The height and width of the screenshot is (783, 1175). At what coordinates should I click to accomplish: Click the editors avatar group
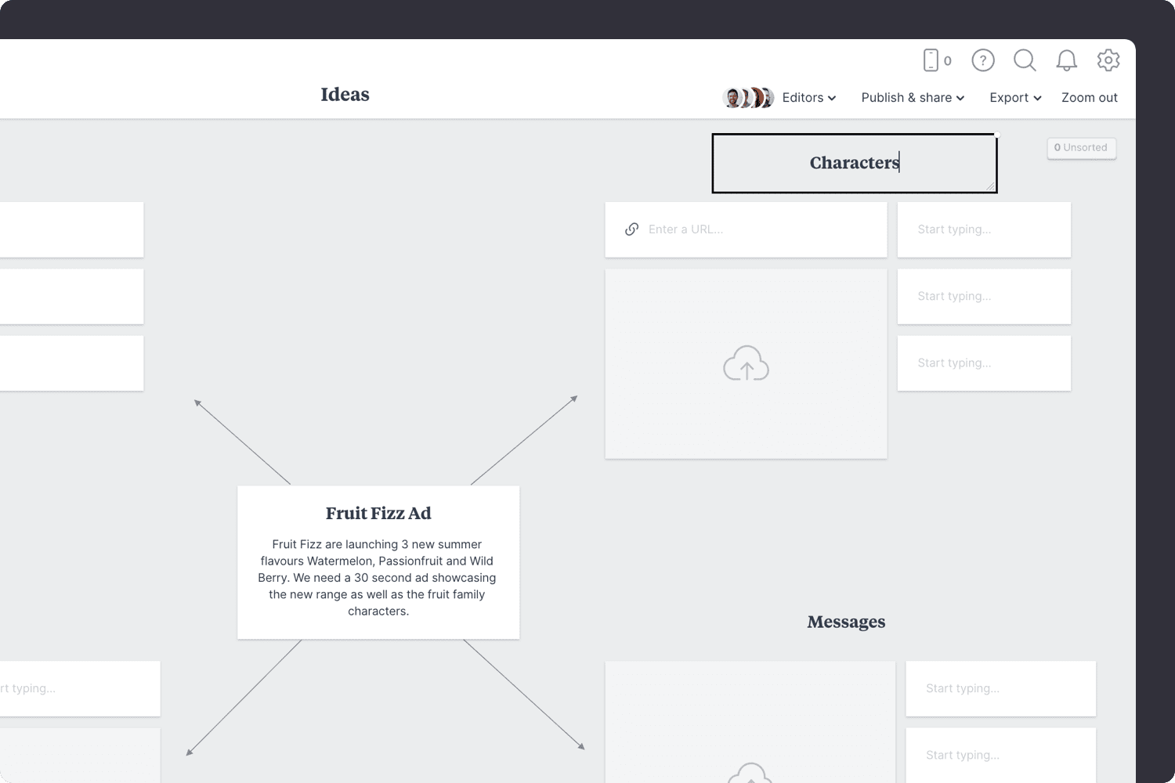coord(748,98)
